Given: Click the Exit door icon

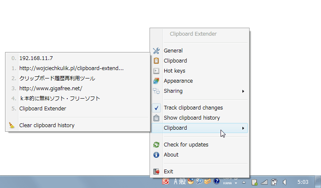Looking at the screenshot, I should coord(156,172).
